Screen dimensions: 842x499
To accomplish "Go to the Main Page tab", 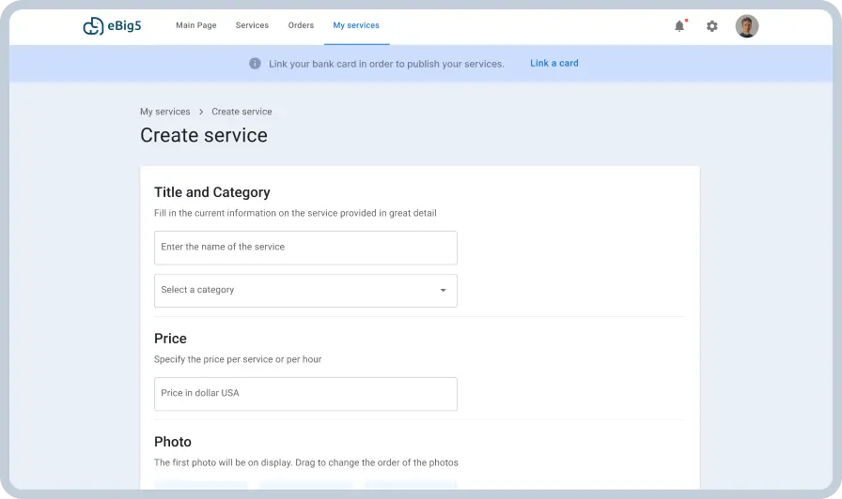I will [196, 25].
